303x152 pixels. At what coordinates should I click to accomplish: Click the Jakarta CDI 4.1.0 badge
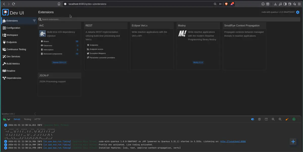click(59, 62)
